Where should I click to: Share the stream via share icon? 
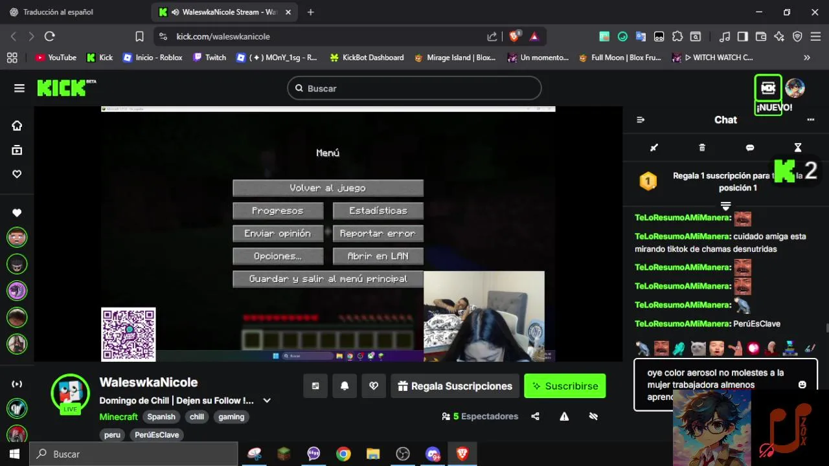tap(535, 416)
